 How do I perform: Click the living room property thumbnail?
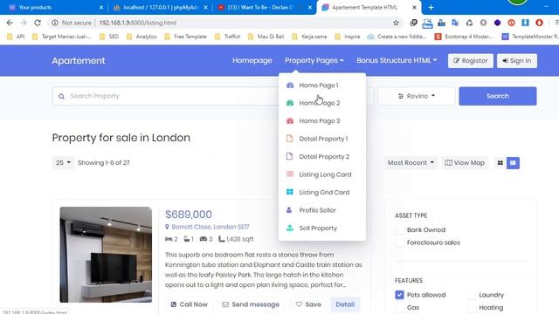pos(106,255)
